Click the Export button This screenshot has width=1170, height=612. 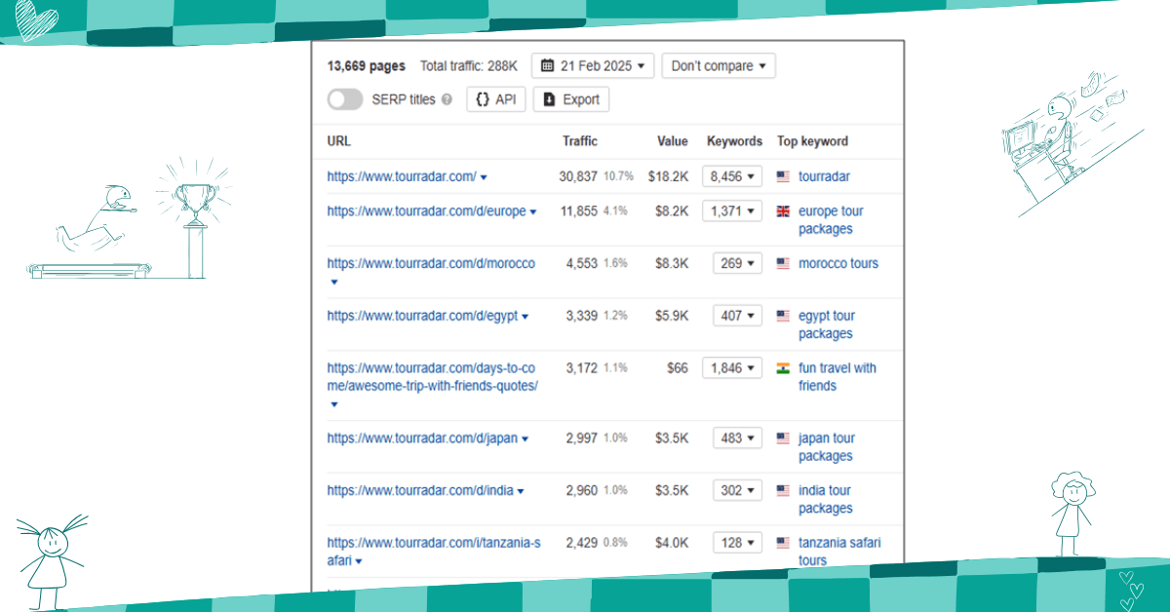point(571,99)
